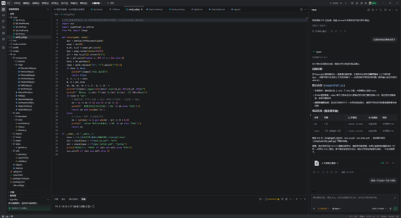Open PersonalStep.jsx in explorer tree

click(28, 75)
